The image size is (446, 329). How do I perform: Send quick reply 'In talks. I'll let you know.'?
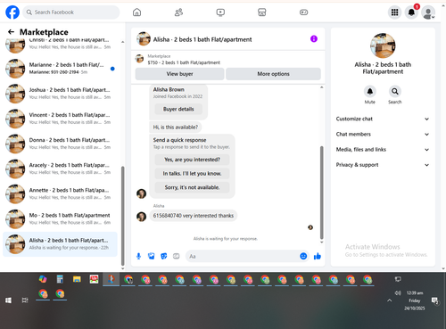click(x=192, y=174)
